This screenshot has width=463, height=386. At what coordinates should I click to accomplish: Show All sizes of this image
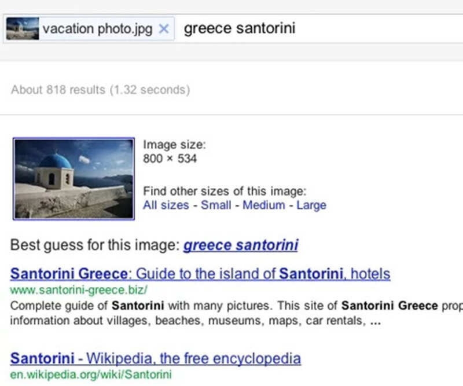(166, 205)
